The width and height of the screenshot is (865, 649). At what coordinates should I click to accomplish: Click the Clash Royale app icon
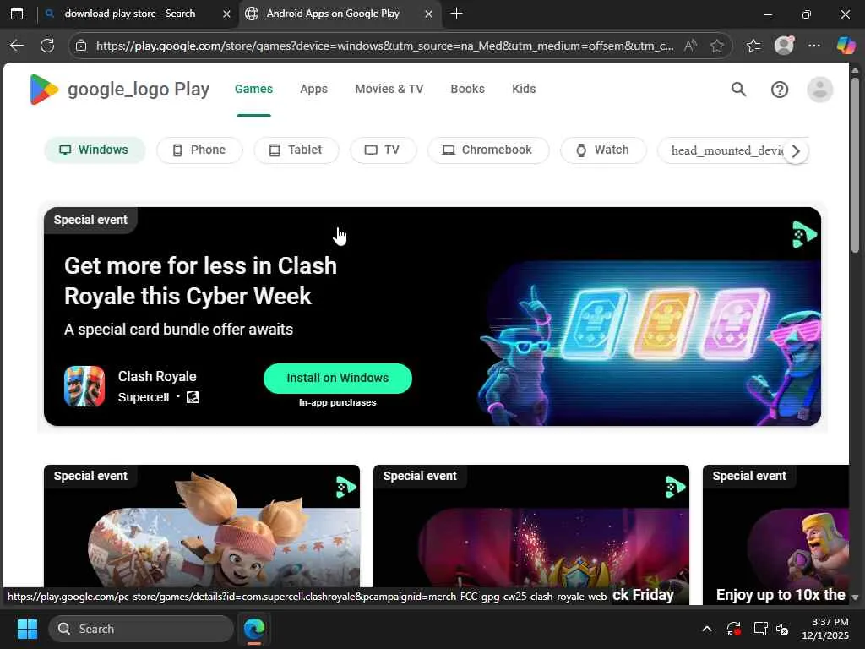click(x=84, y=386)
